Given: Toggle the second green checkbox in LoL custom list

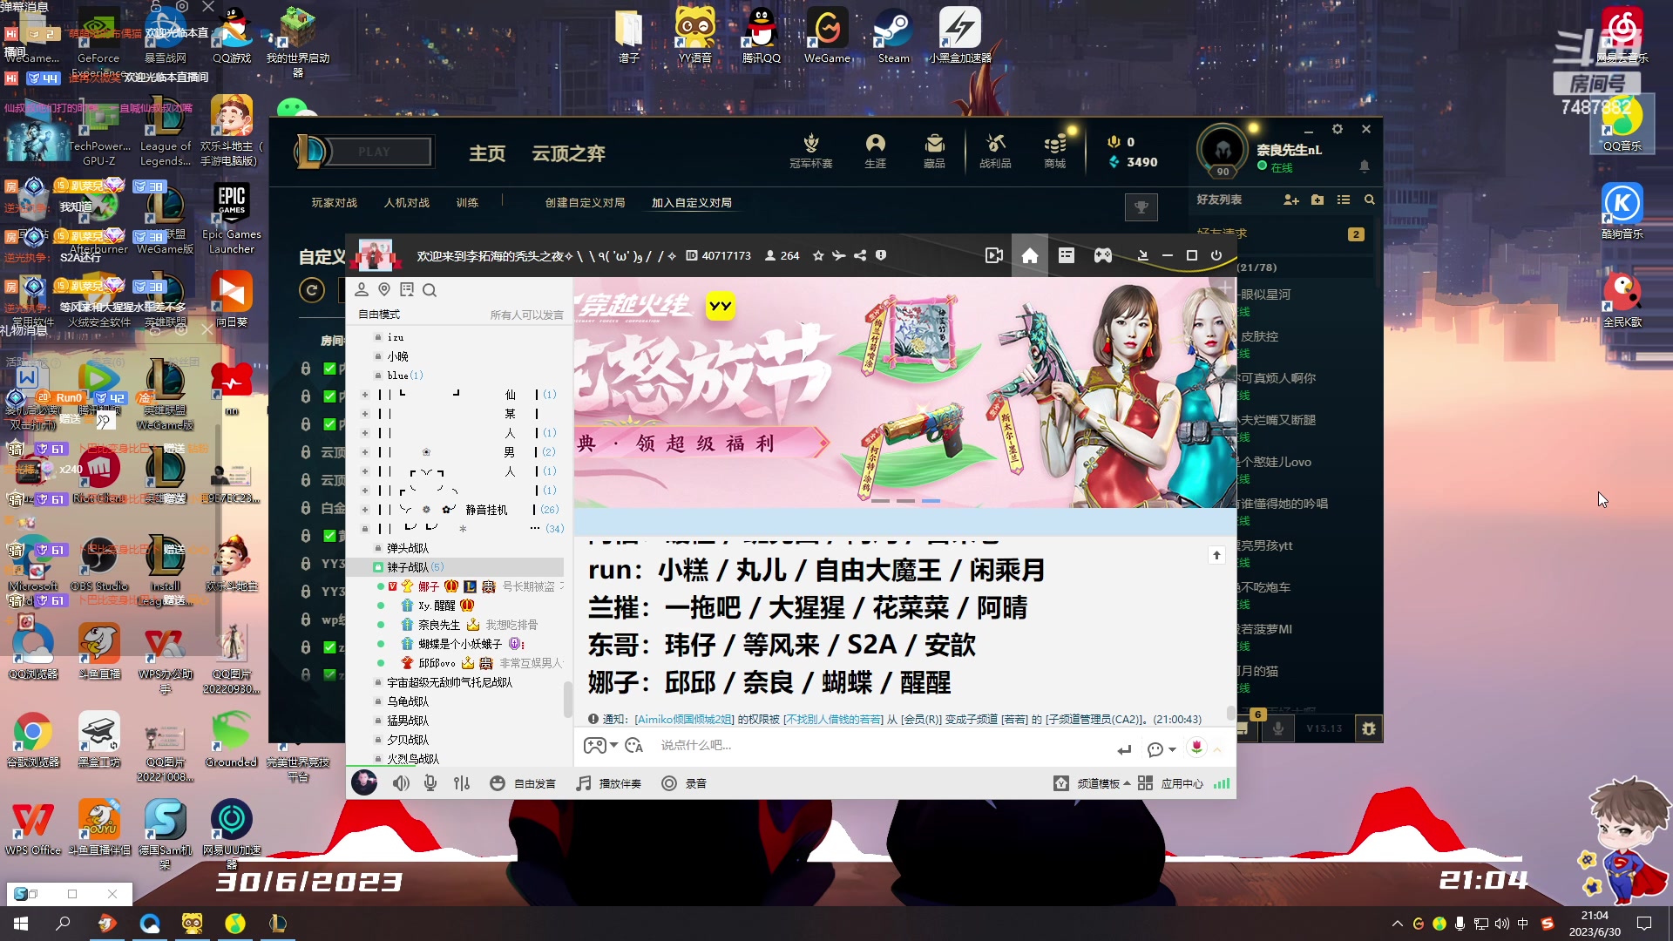Looking at the screenshot, I should point(330,396).
